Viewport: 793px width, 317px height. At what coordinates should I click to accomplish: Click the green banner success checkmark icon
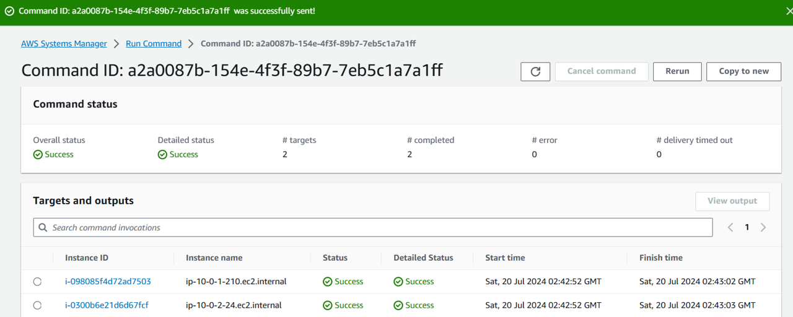[x=9, y=11]
